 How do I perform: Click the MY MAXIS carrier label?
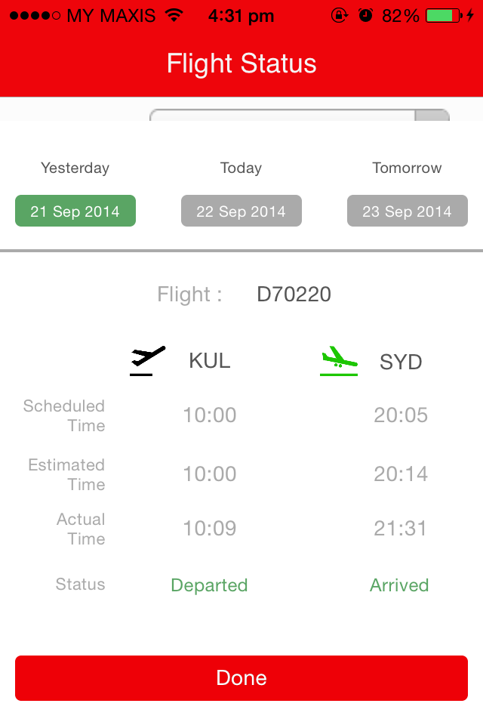click(111, 14)
